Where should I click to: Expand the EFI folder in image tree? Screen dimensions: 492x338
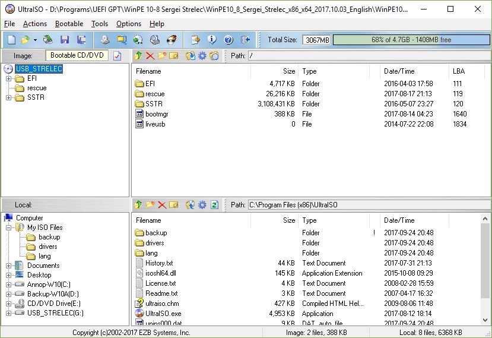click(x=9, y=78)
